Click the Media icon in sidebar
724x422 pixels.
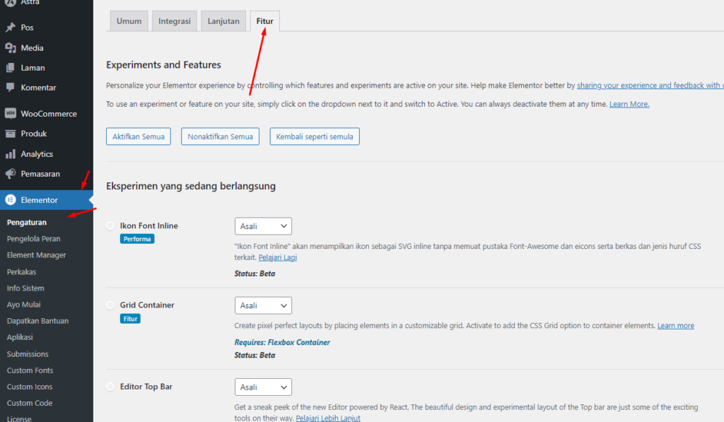[11, 48]
